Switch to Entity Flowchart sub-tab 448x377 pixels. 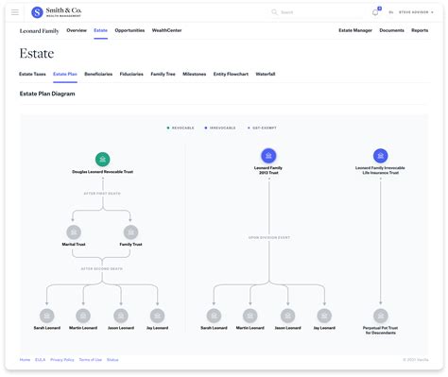coord(231,74)
